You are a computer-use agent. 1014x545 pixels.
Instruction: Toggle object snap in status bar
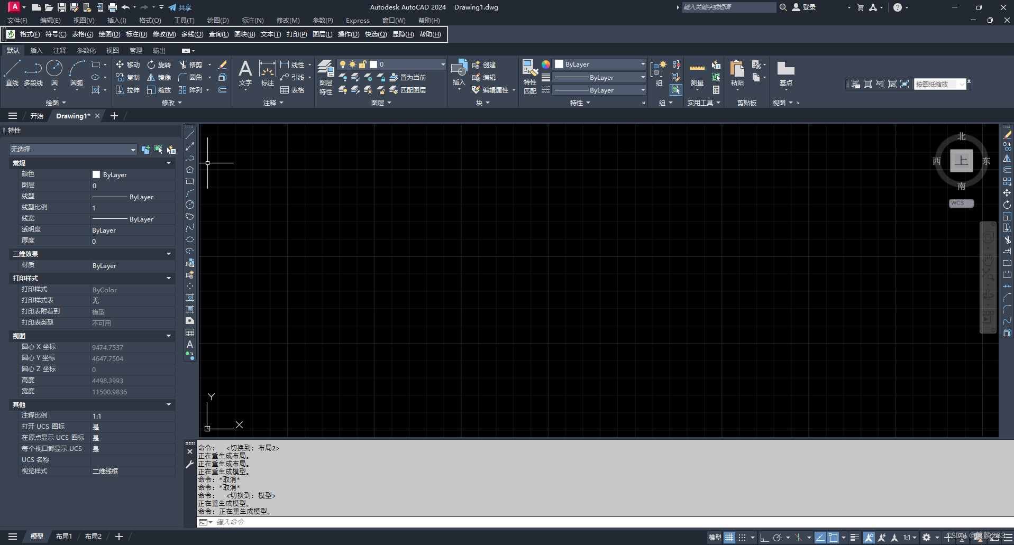point(833,537)
